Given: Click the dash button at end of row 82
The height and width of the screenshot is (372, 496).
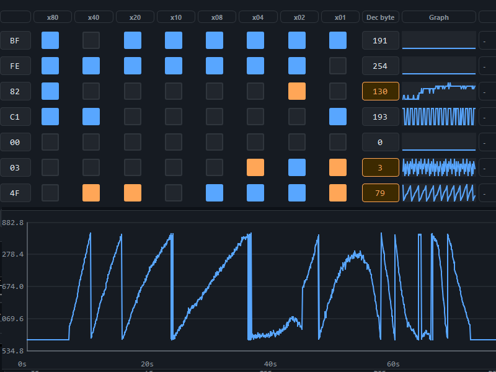Looking at the screenshot, I should tap(487, 91).
